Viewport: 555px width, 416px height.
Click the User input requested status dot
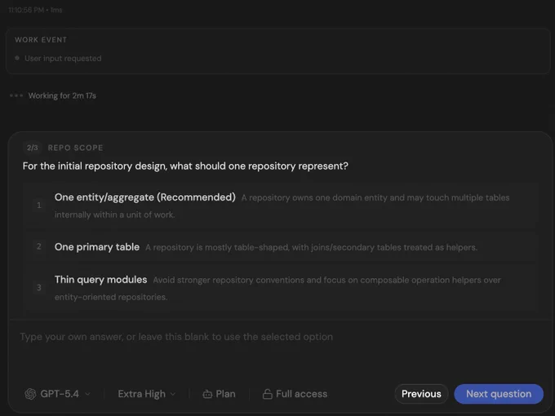coord(17,58)
